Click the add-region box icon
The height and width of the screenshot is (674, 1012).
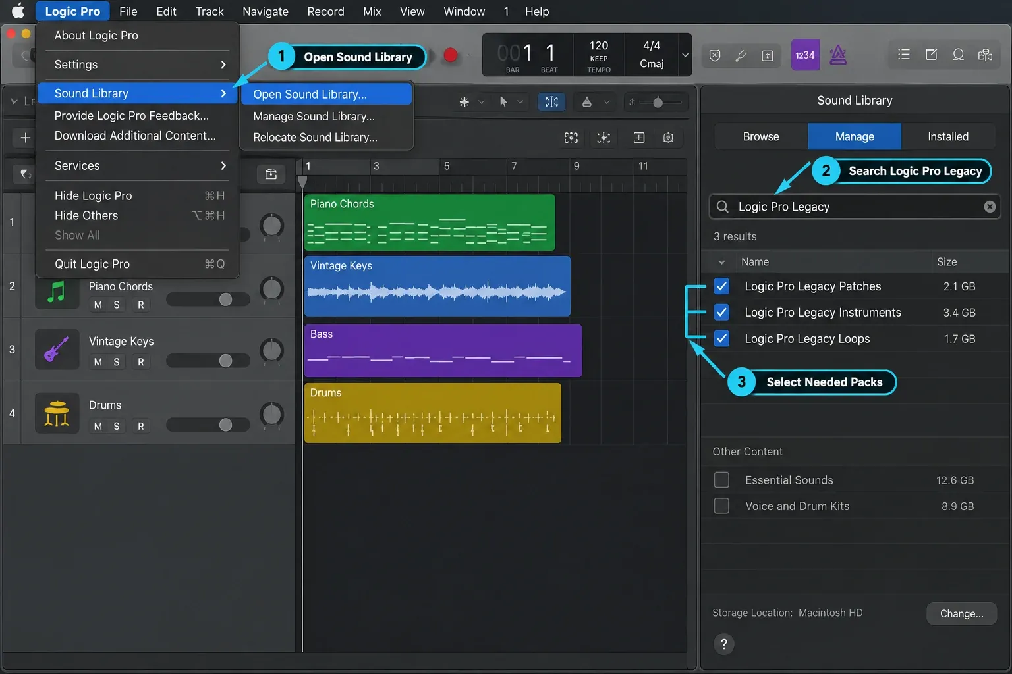(x=639, y=138)
